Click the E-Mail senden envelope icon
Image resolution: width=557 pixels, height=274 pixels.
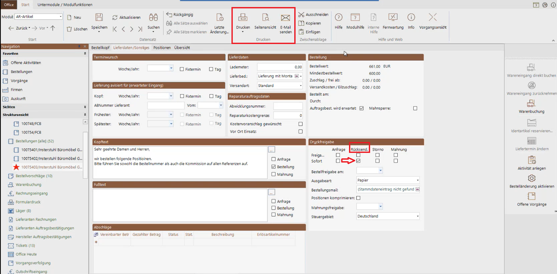[285, 18]
